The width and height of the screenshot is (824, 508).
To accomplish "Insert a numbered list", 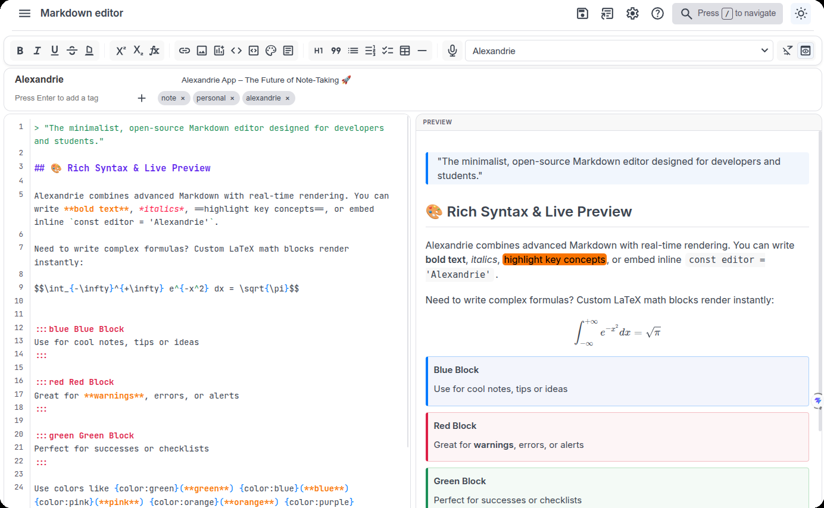I will click(370, 51).
